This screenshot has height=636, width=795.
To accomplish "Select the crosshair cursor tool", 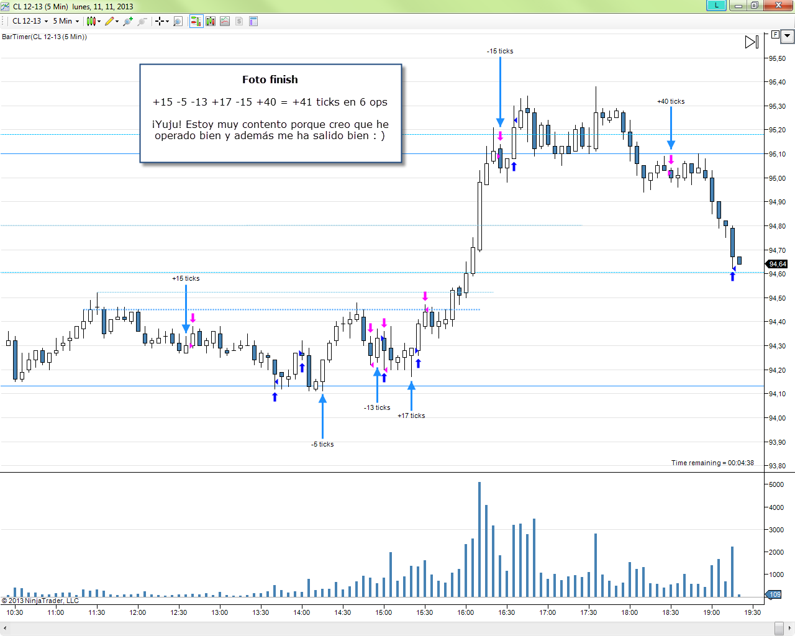I will pyautogui.click(x=160, y=20).
